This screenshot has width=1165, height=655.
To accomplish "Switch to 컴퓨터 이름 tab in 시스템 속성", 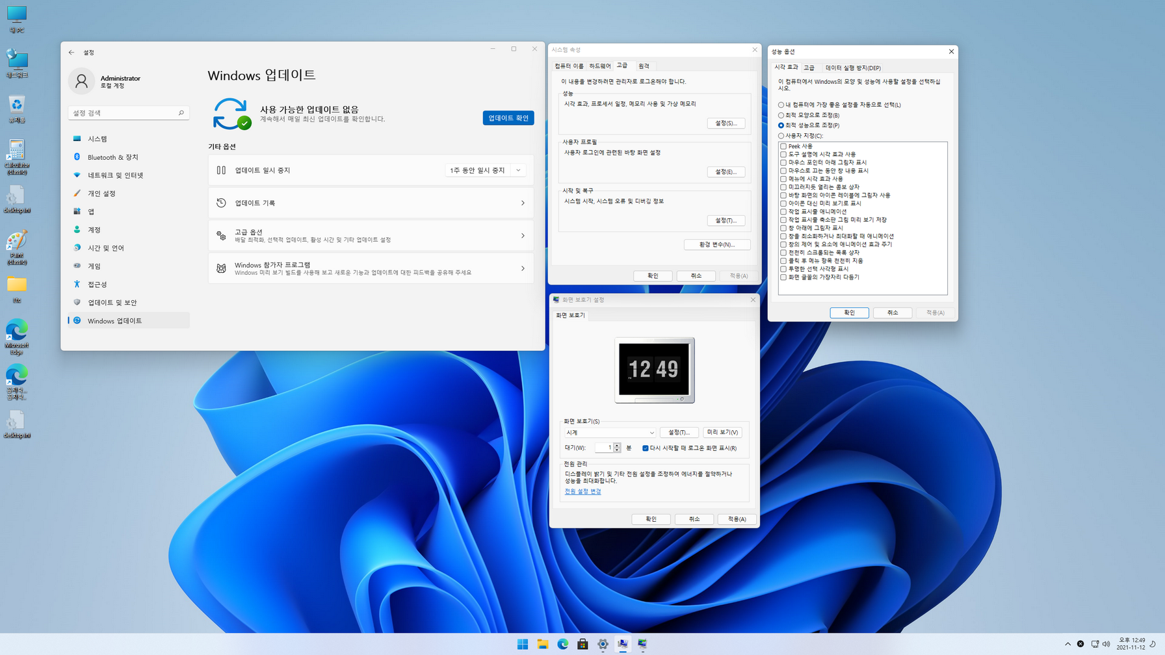I will (569, 66).
